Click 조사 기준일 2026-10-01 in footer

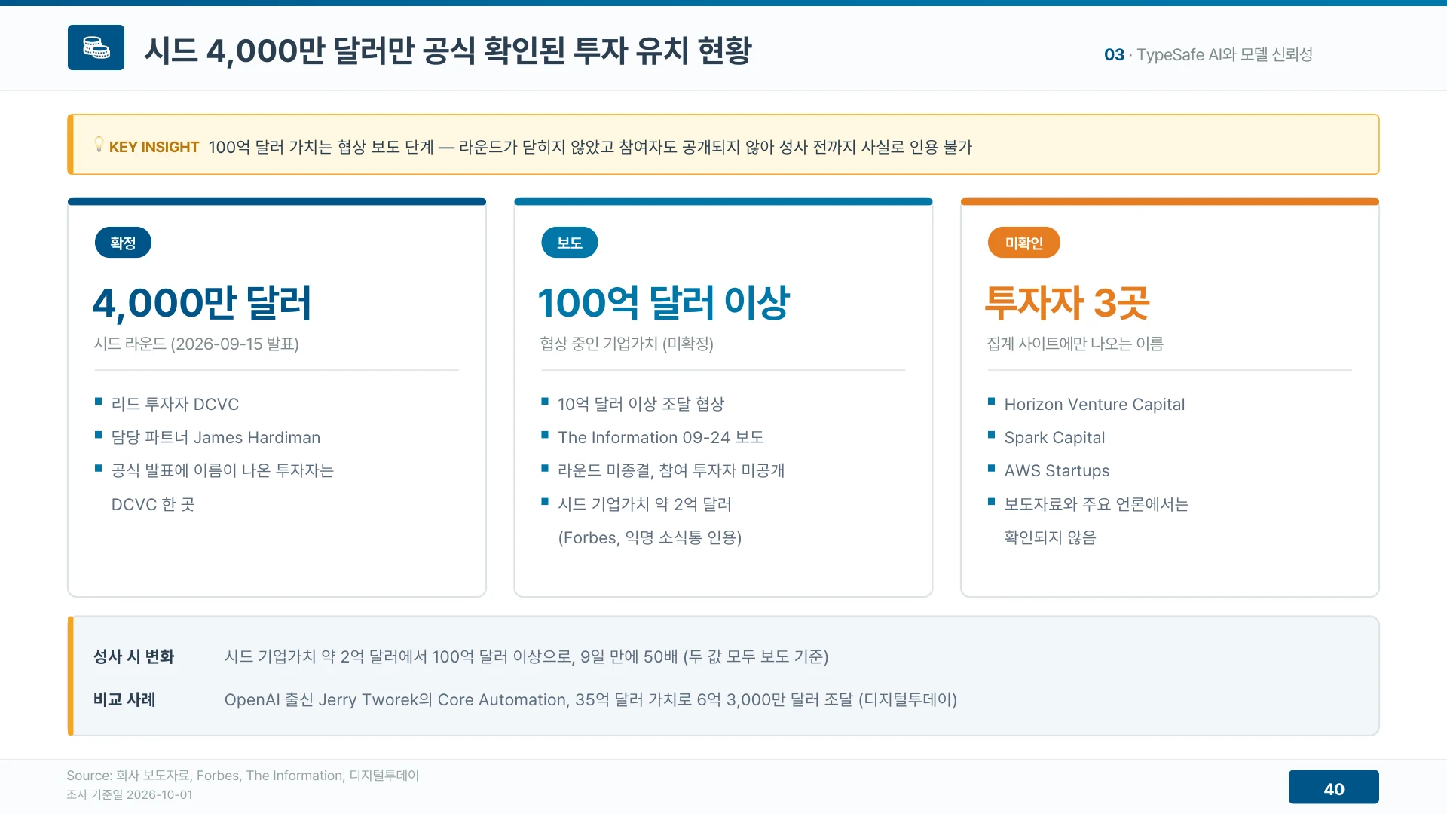[129, 794]
